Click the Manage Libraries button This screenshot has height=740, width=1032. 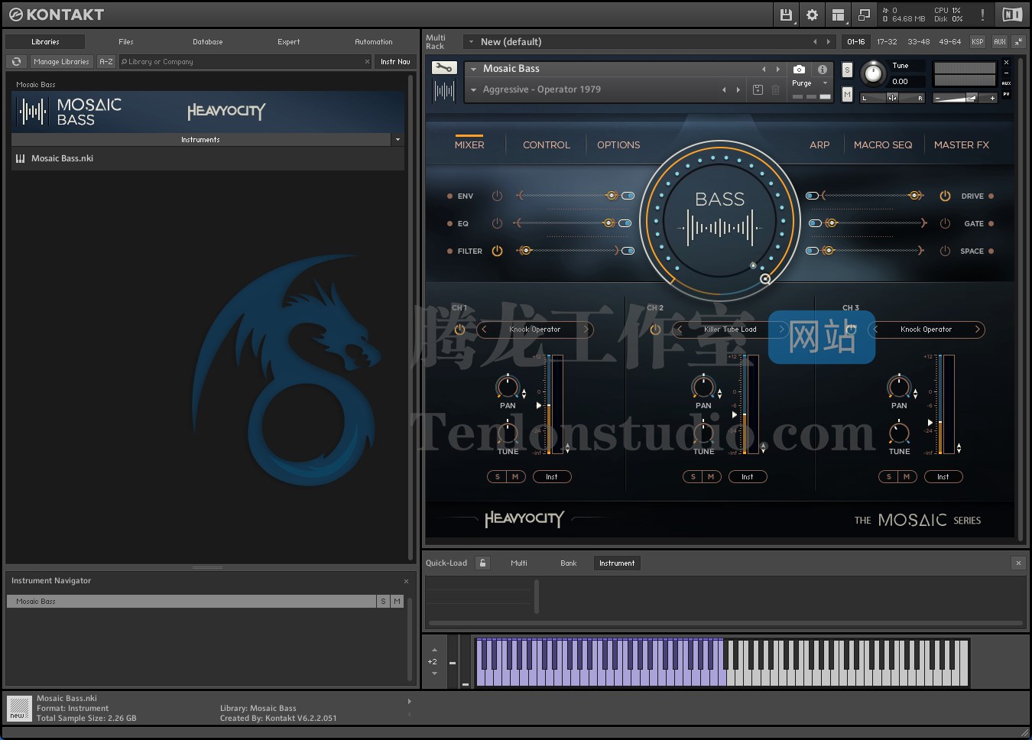[x=61, y=61]
